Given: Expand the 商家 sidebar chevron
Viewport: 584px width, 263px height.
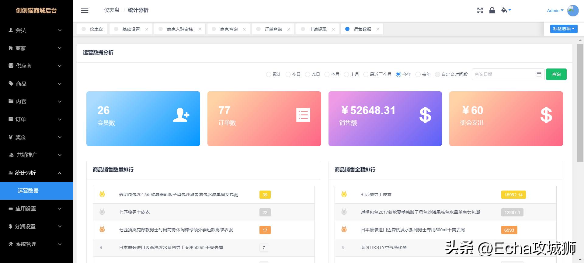Looking at the screenshot, I should pyautogui.click(x=60, y=48).
